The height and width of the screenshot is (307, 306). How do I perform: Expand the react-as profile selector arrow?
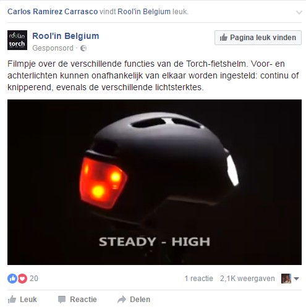click(296, 279)
